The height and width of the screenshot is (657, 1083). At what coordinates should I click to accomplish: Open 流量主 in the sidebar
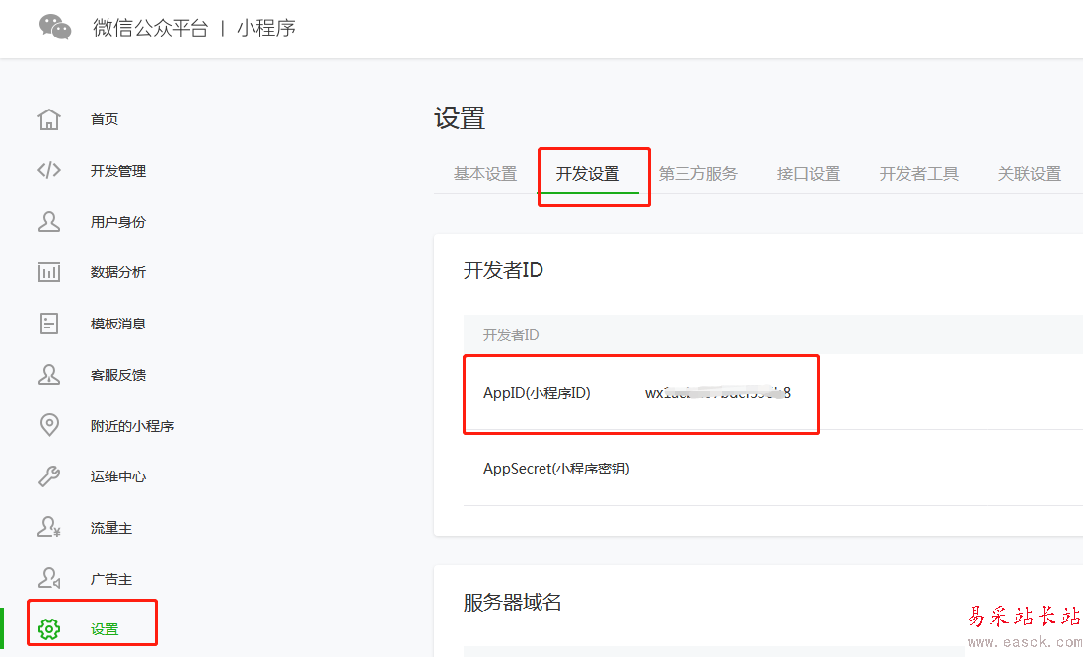pos(111,528)
